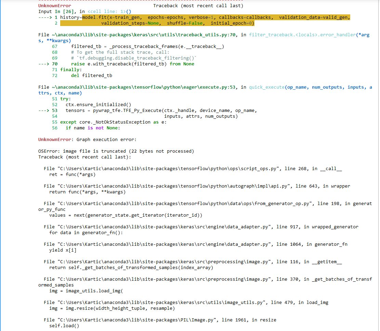Click image_utils.py line 479 load_img entry
380x331 pixels.
pos(186,302)
